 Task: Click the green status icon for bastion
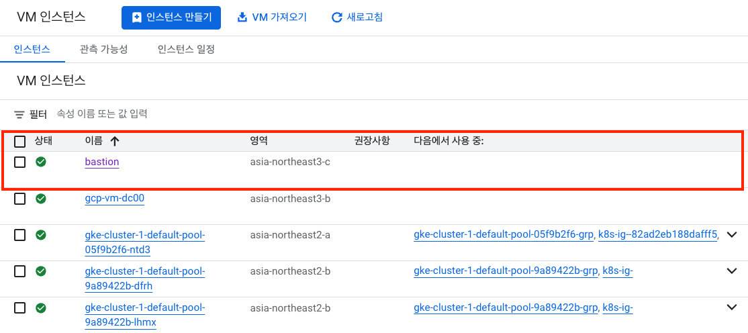41,162
